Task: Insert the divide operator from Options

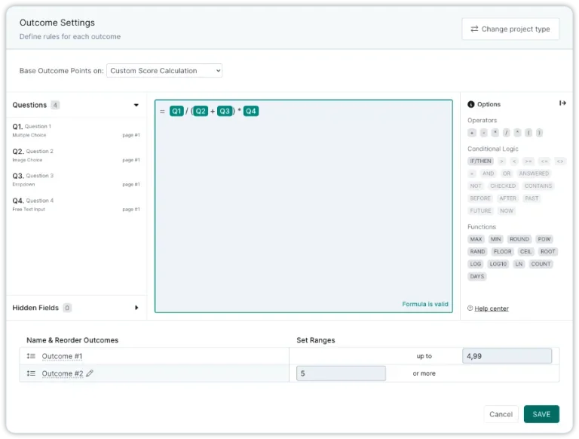Action: click(x=507, y=133)
